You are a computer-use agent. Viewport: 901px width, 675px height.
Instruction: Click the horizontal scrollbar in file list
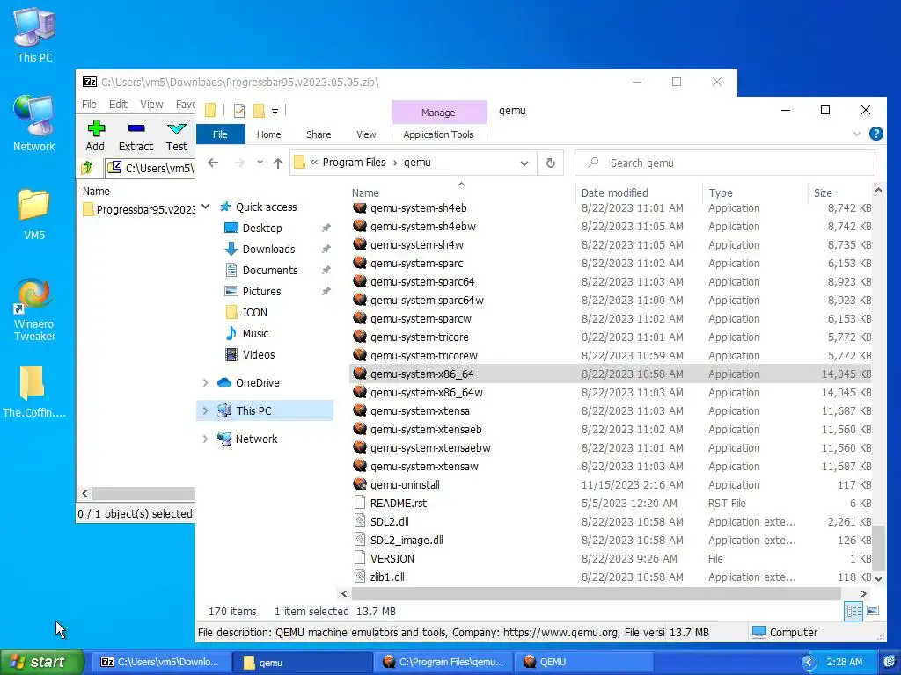click(596, 593)
